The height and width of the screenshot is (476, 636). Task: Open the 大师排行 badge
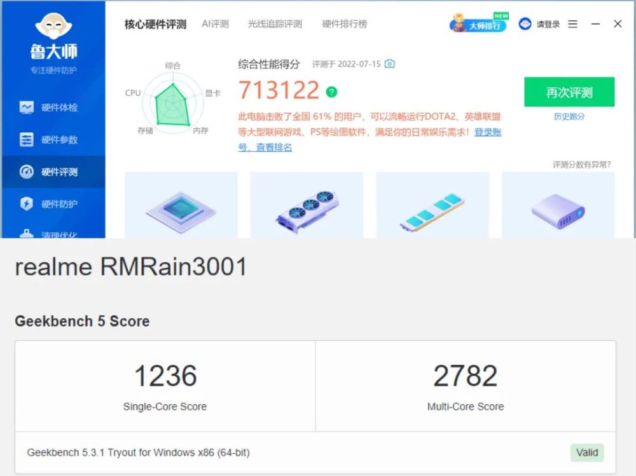click(x=479, y=23)
